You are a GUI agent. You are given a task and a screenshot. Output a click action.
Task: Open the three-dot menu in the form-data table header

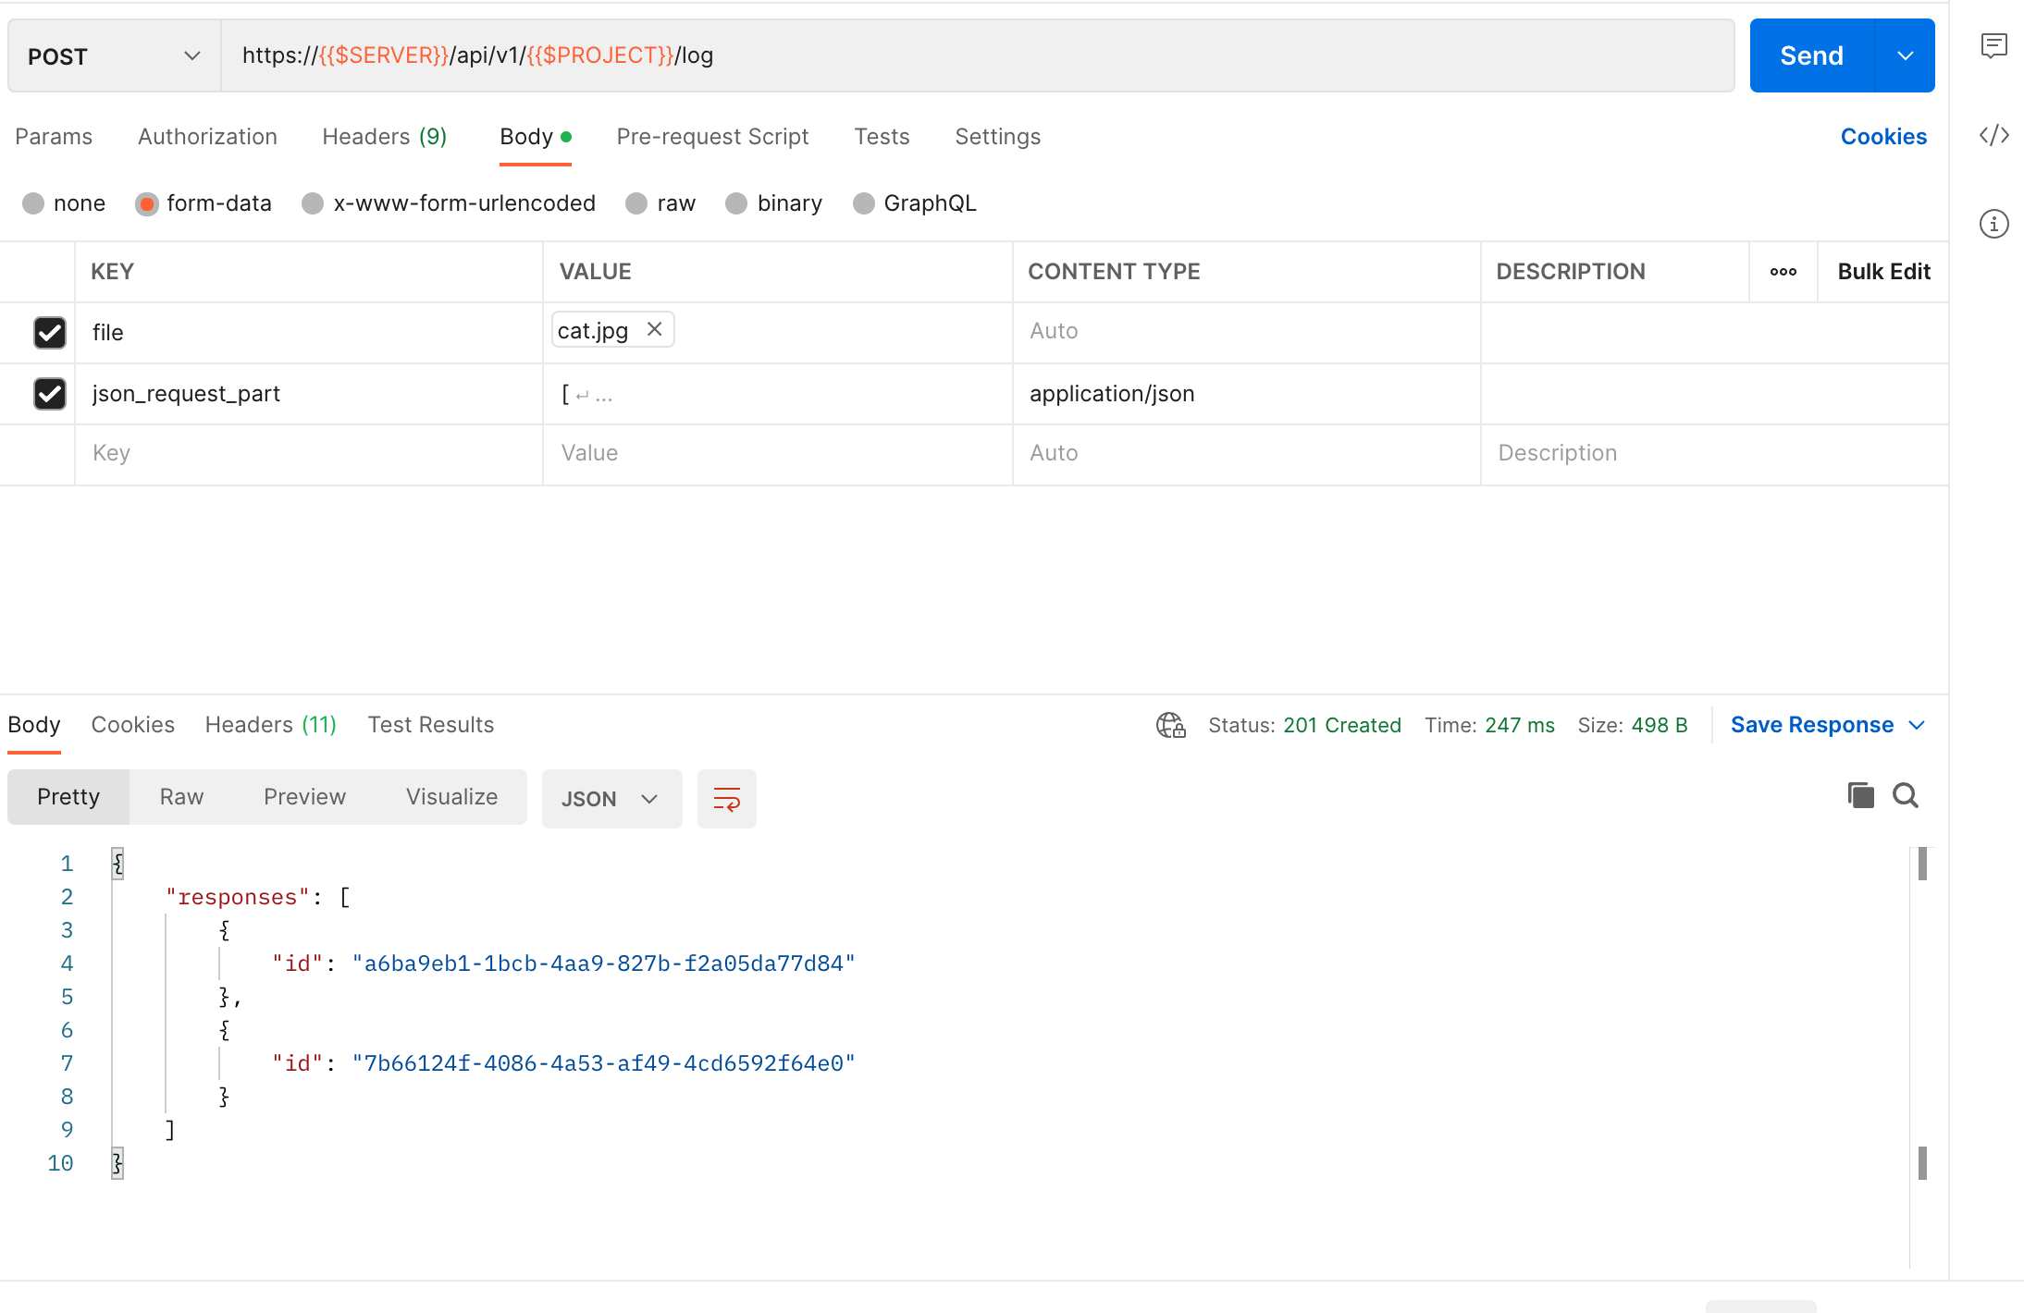[x=1783, y=271]
